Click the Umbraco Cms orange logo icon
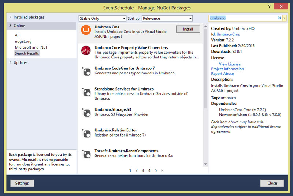The width and height of the screenshot is (293, 196). [86, 30]
